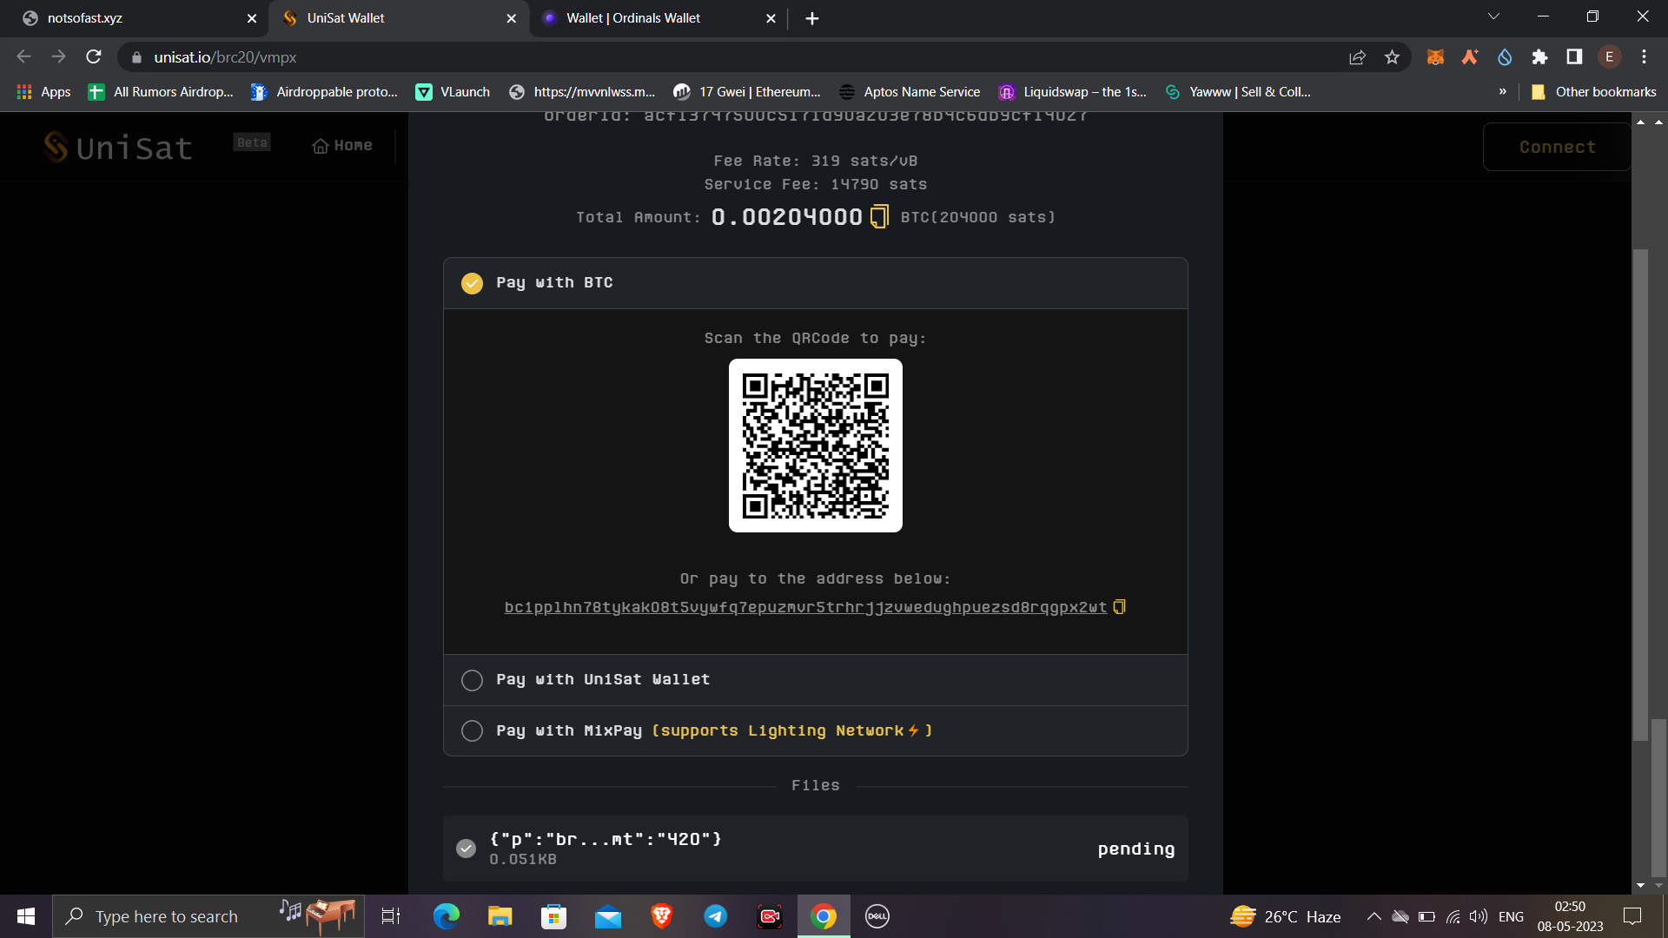Click the UniSat logo in the header

pyautogui.click(x=117, y=147)
